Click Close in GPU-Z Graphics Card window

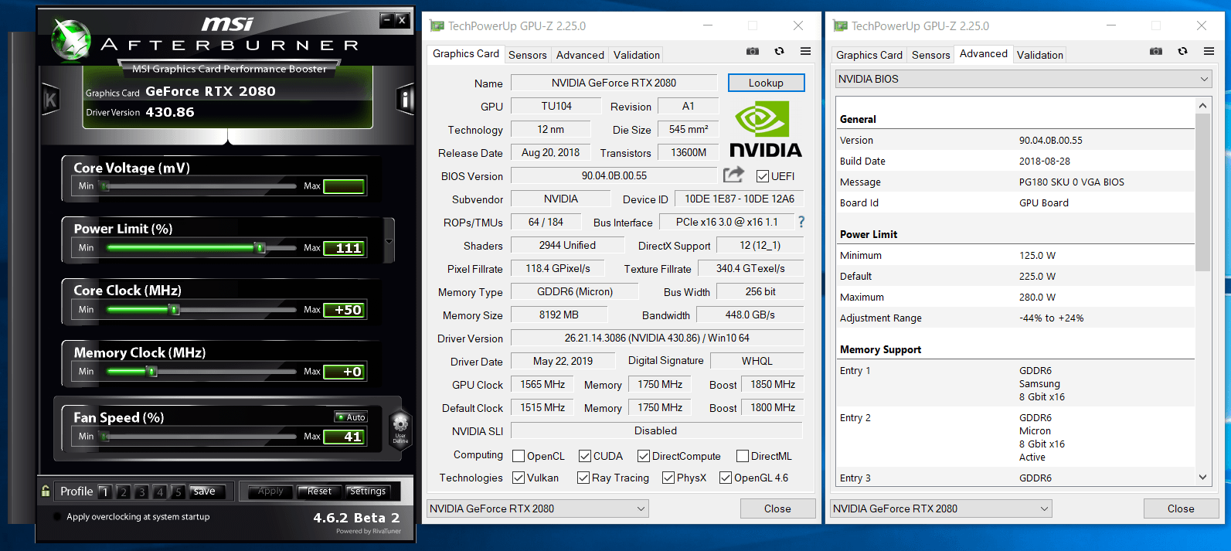pos(777,508)
